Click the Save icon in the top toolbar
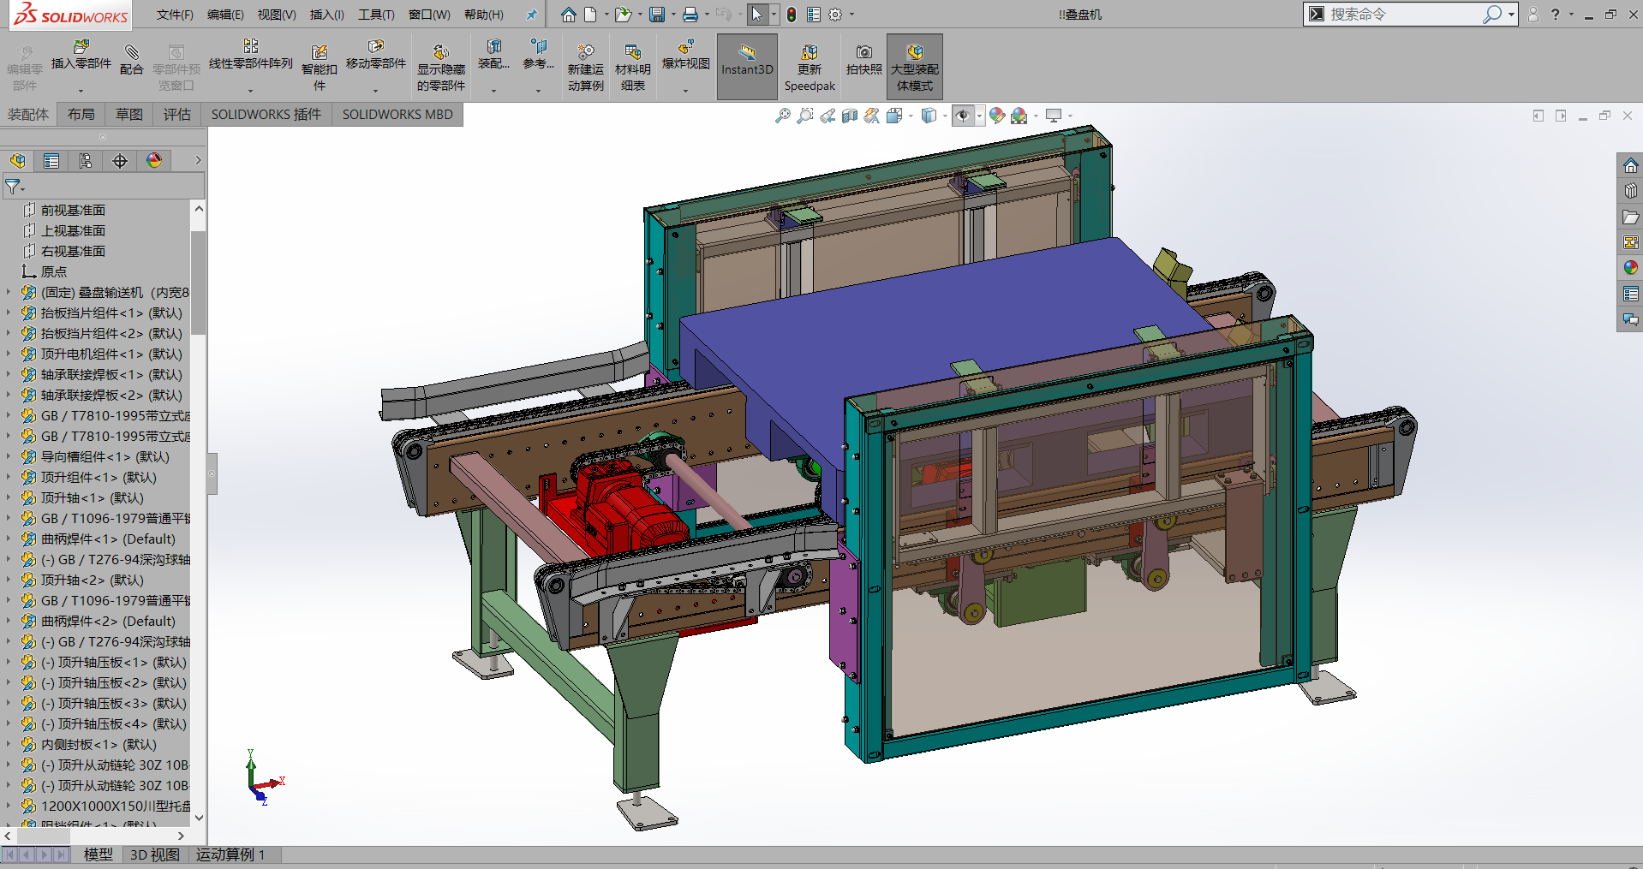This screenshot has width=1643, height=869. pos(656,15)
